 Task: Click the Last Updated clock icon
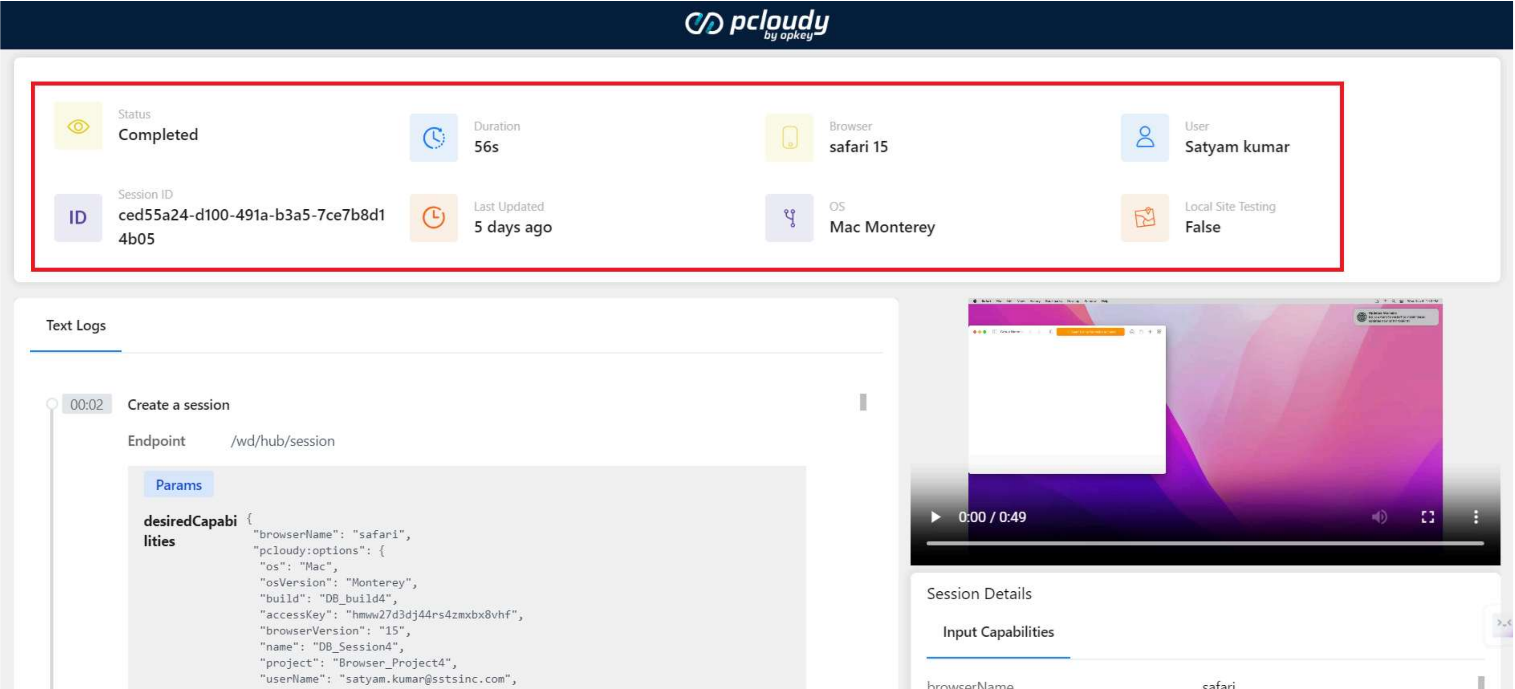[x=434, y=218]
